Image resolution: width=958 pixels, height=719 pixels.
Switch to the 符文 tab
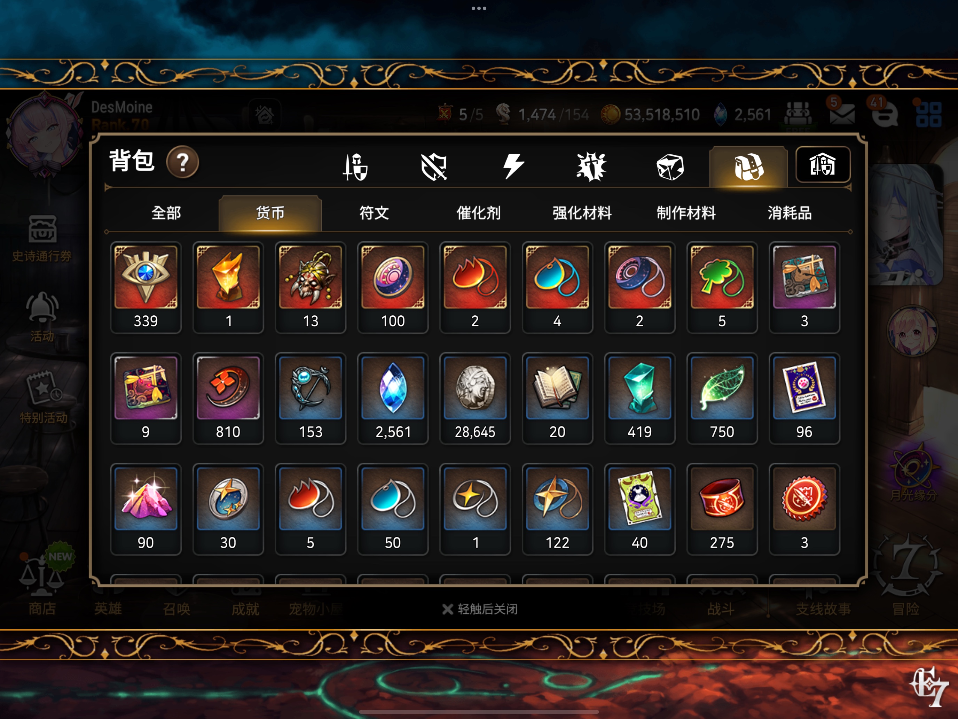374,213
